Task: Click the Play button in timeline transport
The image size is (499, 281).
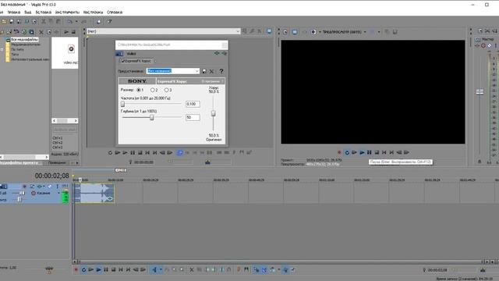Action: (x=98, y=270)
